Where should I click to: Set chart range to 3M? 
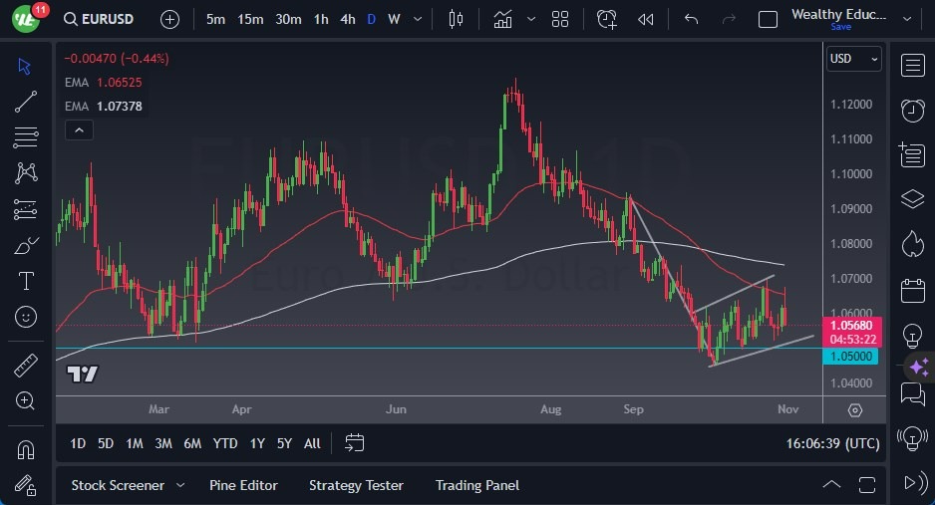[x=163, y=443]
